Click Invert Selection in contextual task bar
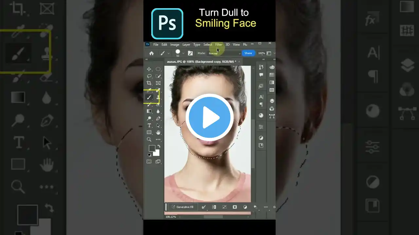This screenshot has height=235, width=419. click(x=214, y=207)
